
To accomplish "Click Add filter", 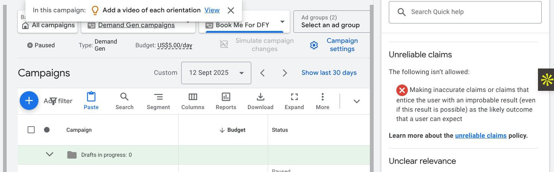I will click(x=58, y=101).
